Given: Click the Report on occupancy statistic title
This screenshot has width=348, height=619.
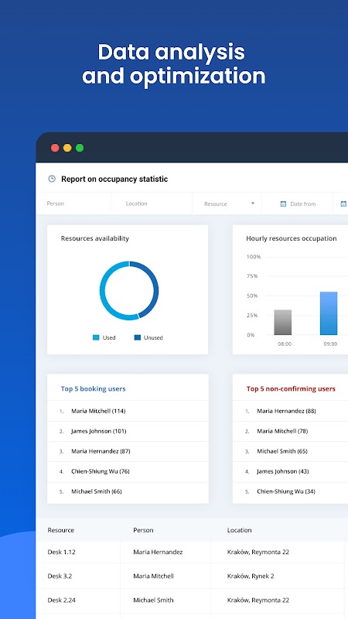Looking at the screenshot, I should point(114,179).
